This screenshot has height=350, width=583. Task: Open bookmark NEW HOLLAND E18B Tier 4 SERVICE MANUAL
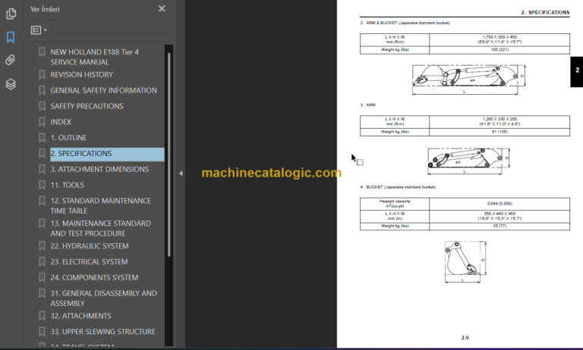94,57
